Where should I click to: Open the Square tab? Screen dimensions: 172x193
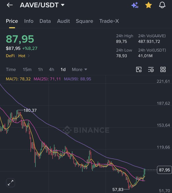85,21
